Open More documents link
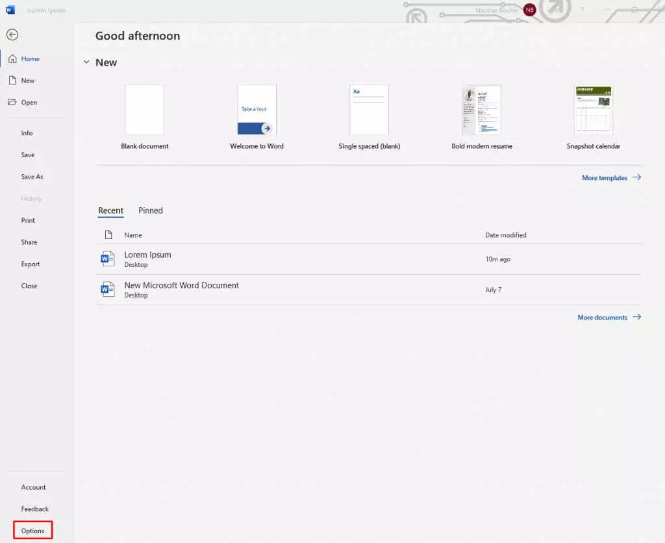Screen dimensions: 665x543 [x=609, y=318]
